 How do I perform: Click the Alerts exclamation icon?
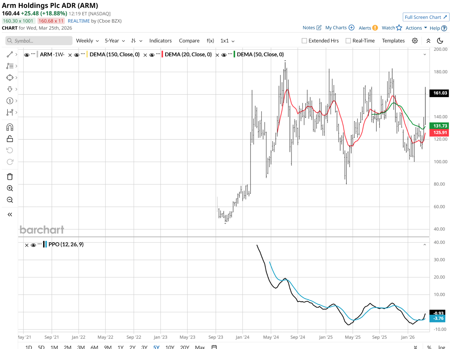point(375,28)
